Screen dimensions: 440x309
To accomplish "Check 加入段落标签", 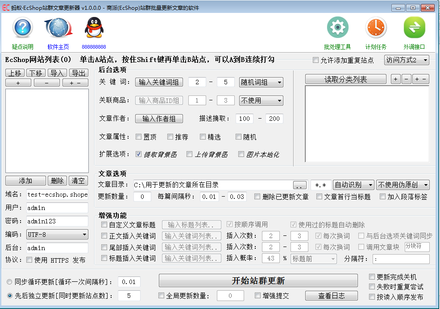I will point(382,197).
